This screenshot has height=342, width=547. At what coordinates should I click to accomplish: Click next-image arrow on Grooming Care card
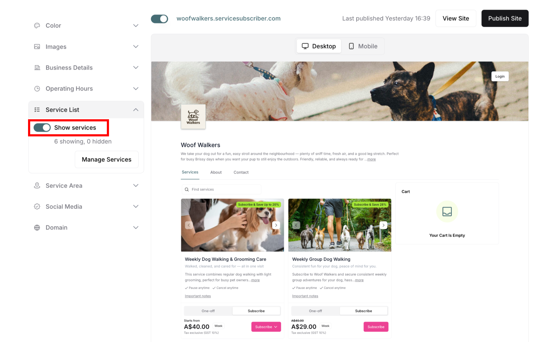[x=276, y=225]
